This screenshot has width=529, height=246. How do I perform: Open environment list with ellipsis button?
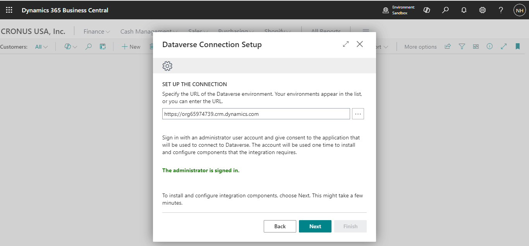(358, 114)
